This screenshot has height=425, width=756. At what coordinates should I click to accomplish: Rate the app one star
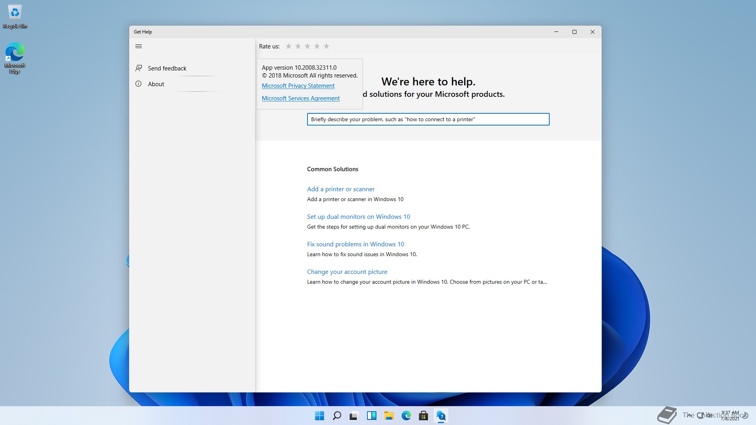[x=289, y=46]
